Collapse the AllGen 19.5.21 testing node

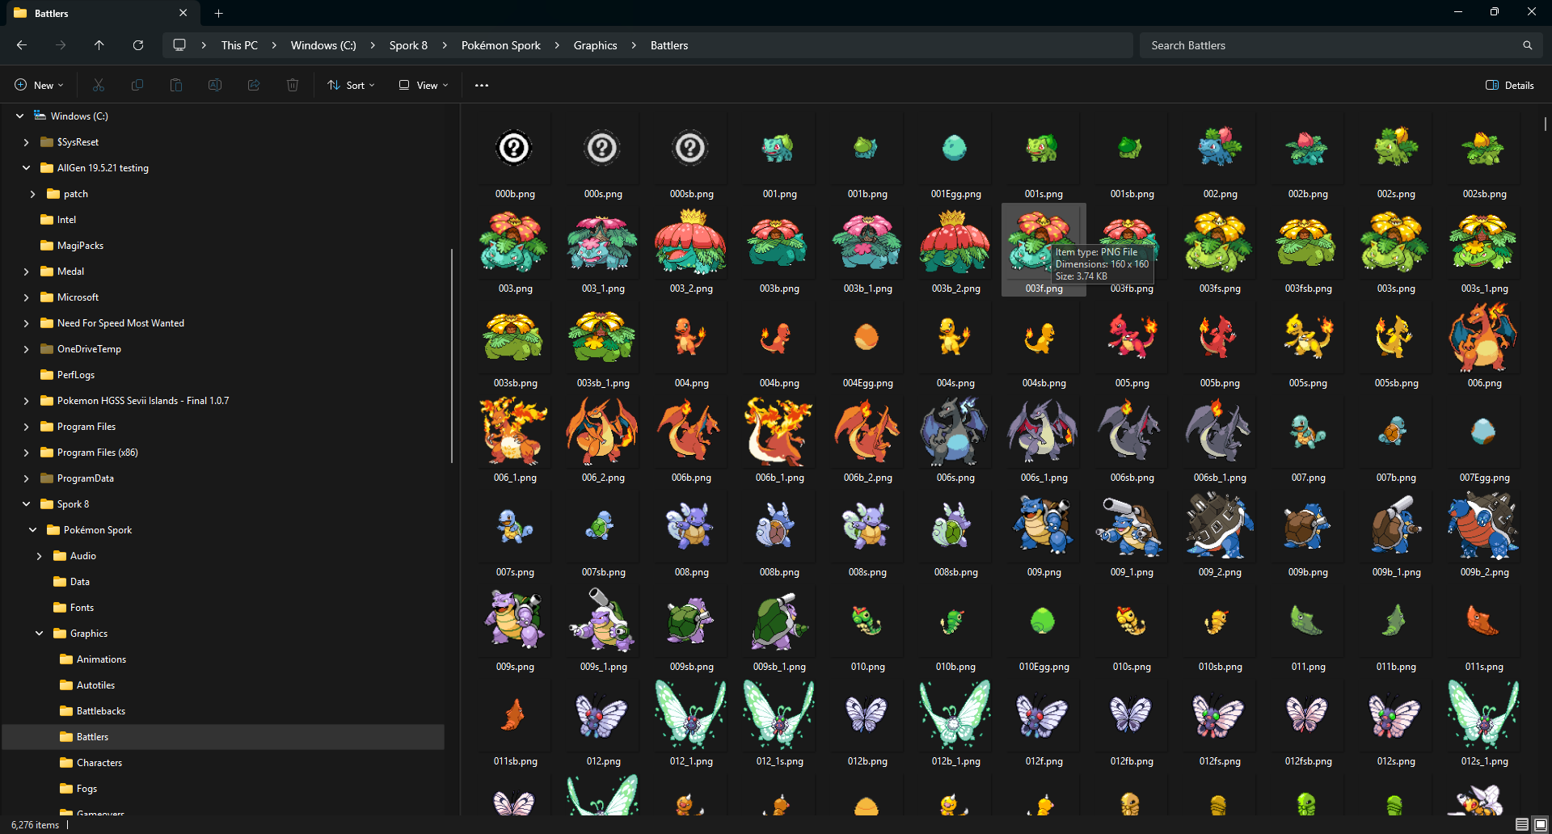[x=26, y=168]
